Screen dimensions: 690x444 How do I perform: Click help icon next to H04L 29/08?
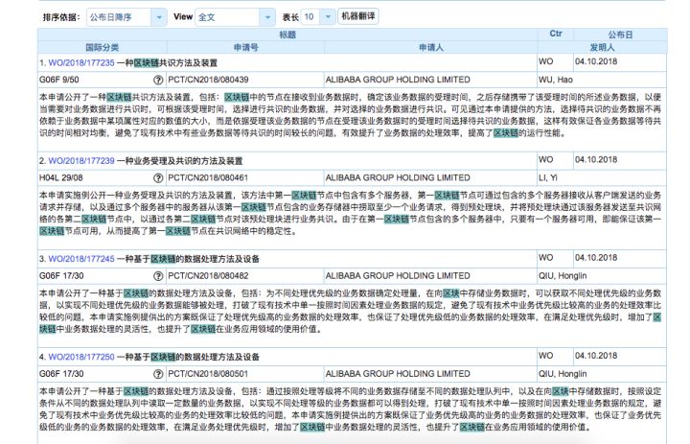[158, 178]
